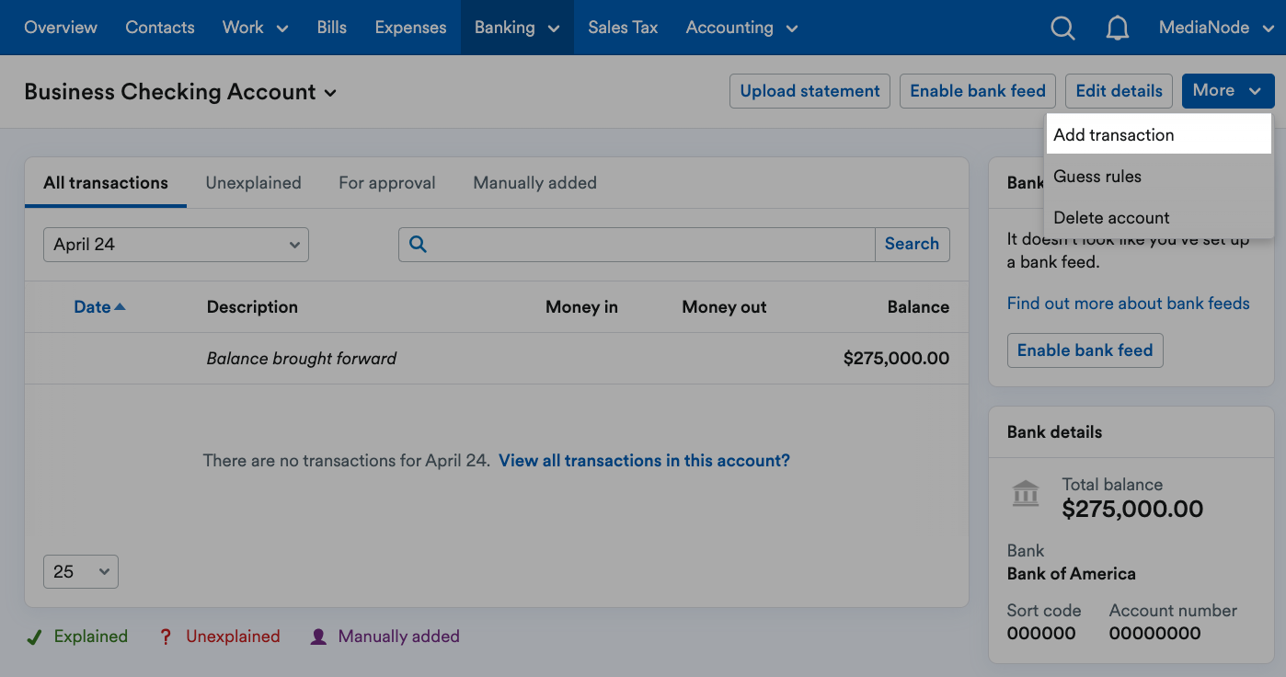Follow the View all transactions link
This screenshot has height=677, width=1286.
pos(643,460)
